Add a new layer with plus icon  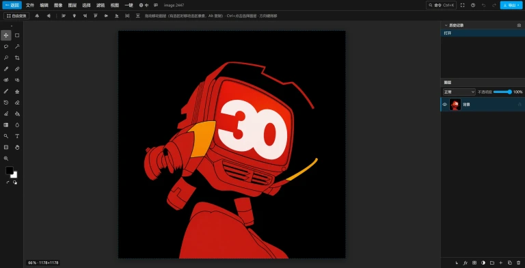point(501,263)
